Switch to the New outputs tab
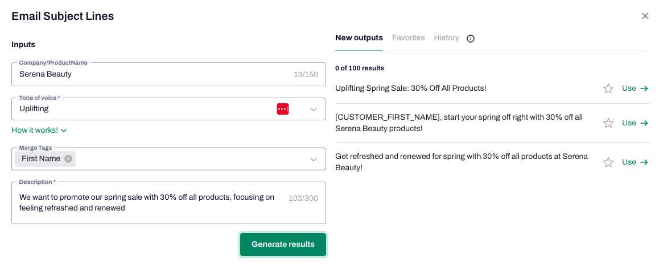659x265 pixels. coord(359,38)
